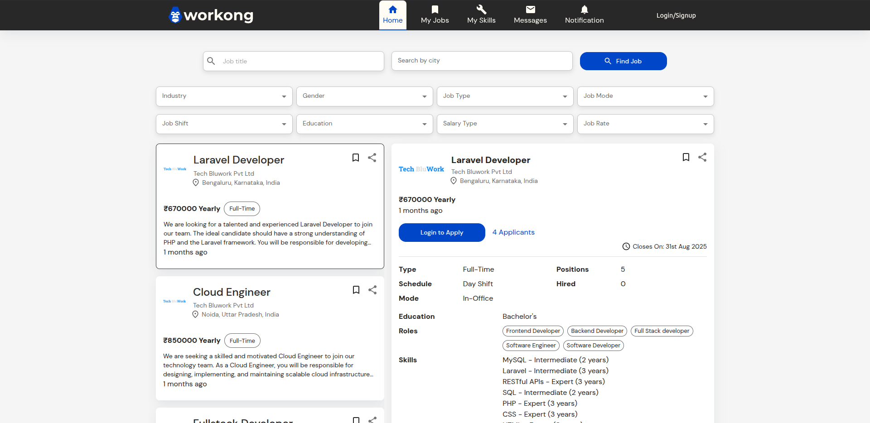Expand the Job Shift dropdown
The width and height of the screenshot is (870, 423).
pos(224,124)
